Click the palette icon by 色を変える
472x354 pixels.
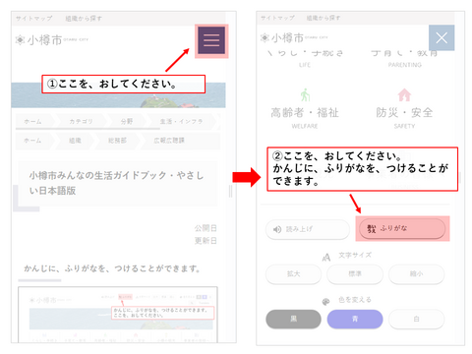(325, 302)
